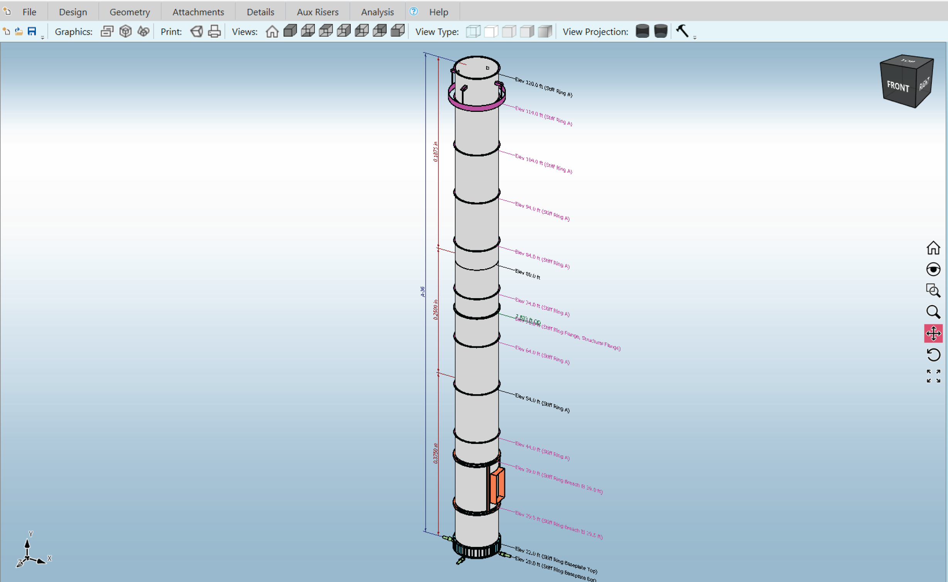The image size is (948, 582).
Task: Toggle the perspective cylinder View Projection
Action: [x=661, y=31]
